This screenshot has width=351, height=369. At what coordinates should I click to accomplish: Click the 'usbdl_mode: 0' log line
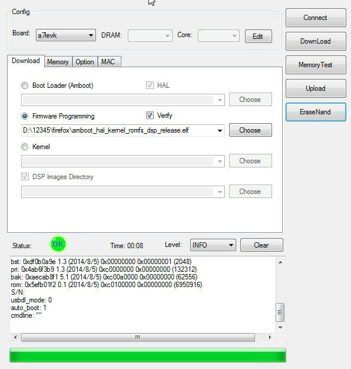point(31,300)
